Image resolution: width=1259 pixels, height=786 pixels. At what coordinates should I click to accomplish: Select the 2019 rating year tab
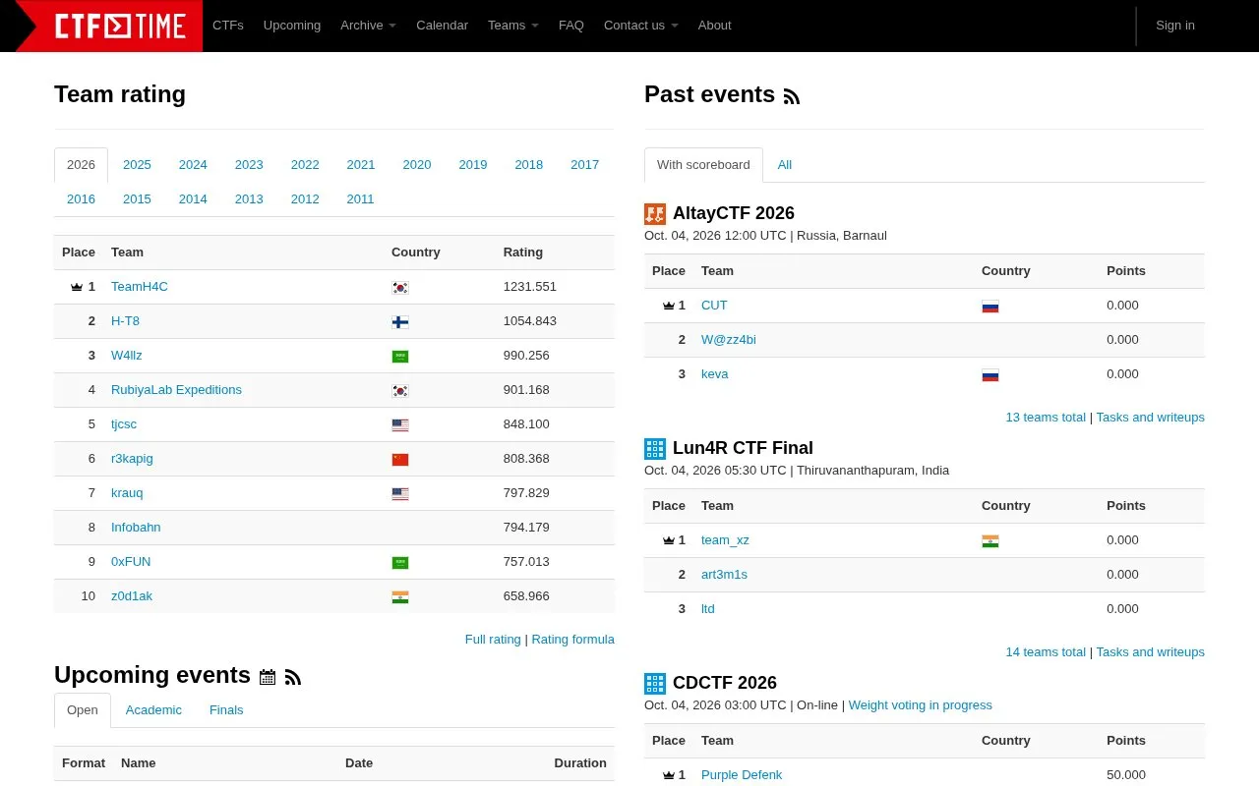473,165
